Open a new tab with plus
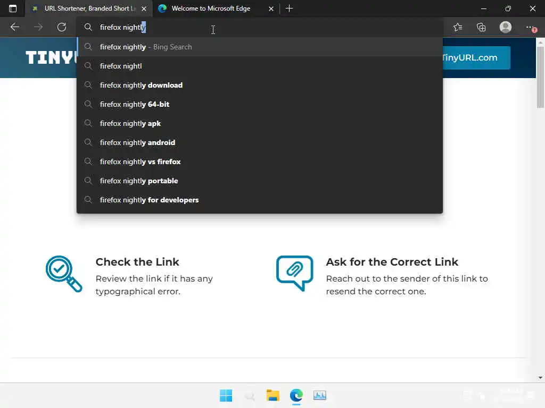Image resolution: width=545 pixels, height=408 pixels. tap(289, 8)
